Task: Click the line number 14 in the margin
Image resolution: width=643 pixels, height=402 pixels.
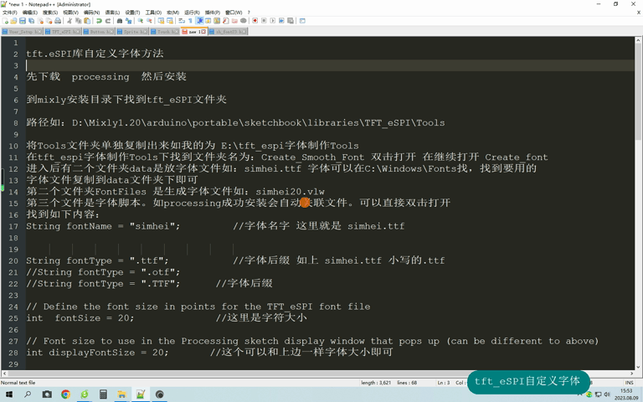Action: coord(13,192)
